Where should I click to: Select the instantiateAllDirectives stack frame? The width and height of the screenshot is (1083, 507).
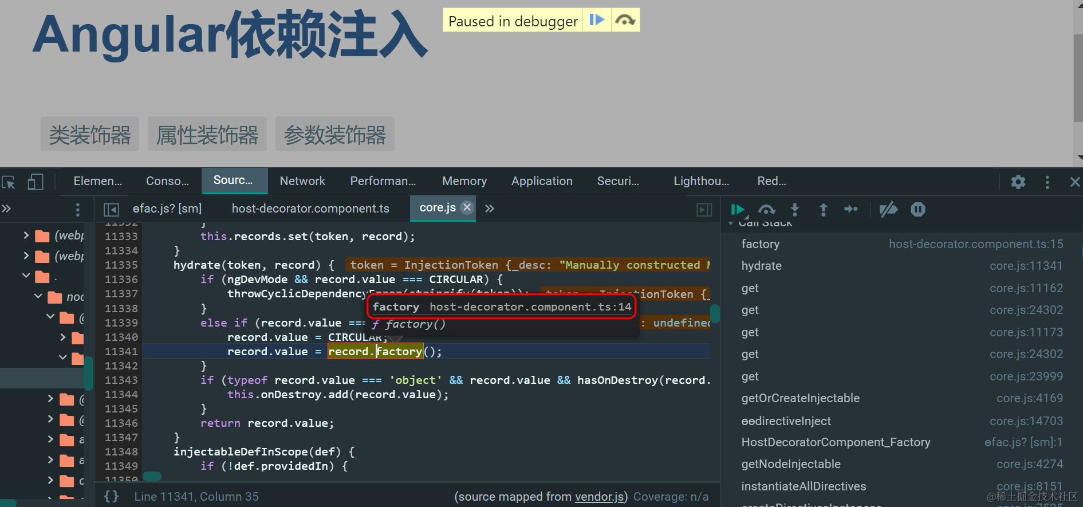902,486
